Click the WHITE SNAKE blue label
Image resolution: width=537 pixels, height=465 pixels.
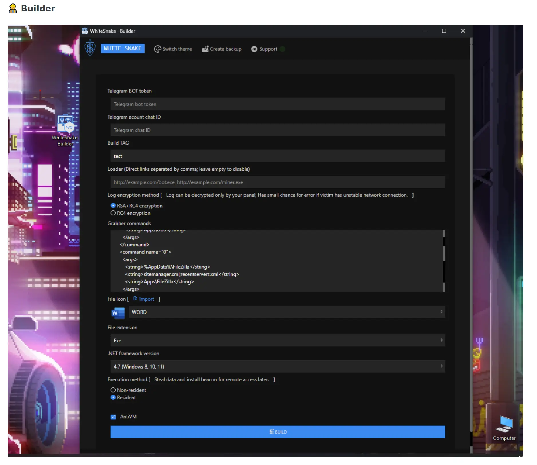[123, 48]
